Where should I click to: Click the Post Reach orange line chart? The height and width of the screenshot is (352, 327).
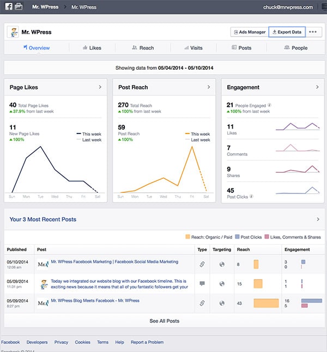[x=163, y=169]
